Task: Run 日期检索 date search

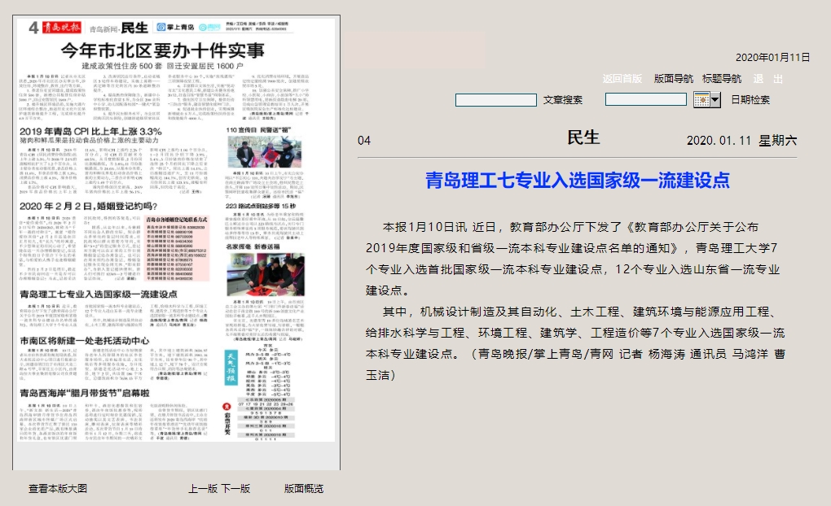Action: click(x=750, y=100)
